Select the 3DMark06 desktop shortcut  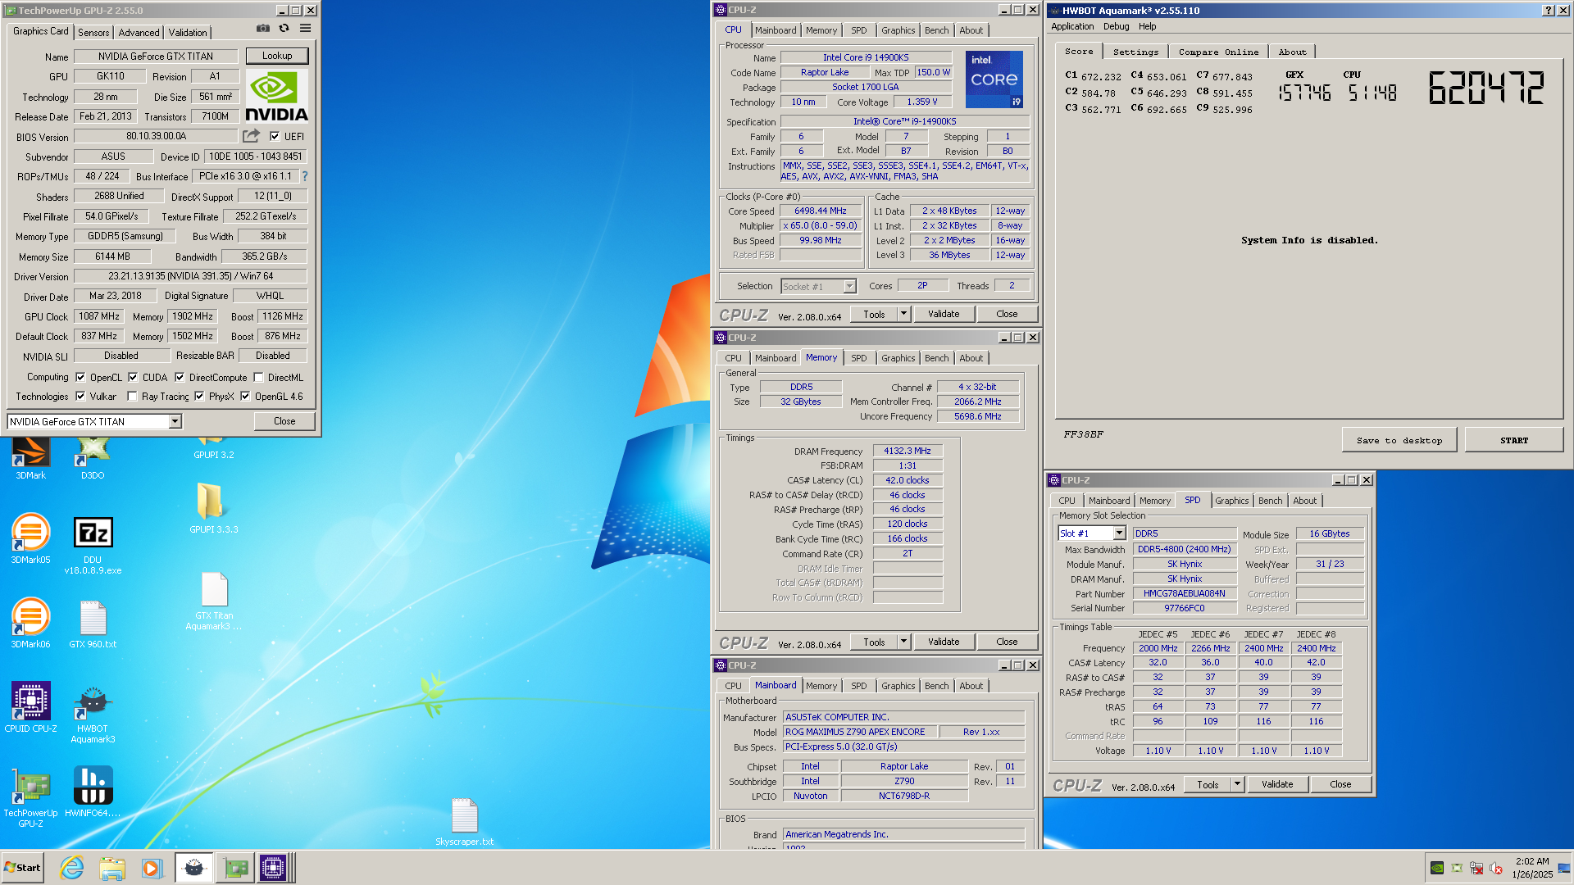click(x=31, y=624)
